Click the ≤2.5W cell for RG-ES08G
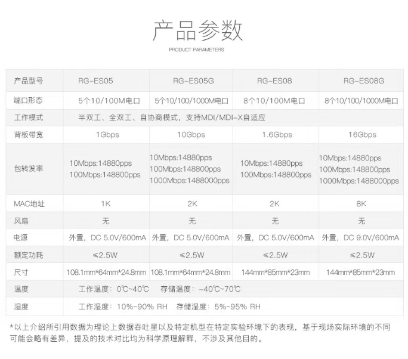408x359 pixels. tap(362, 255)
